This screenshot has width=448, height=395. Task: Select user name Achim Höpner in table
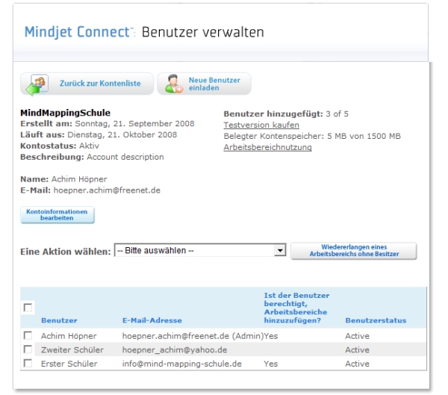coord(69,336)
